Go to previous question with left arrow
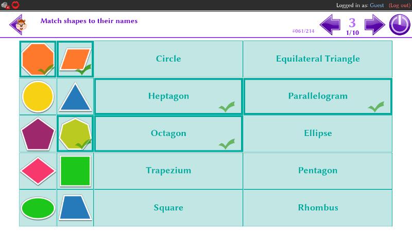412x231 pixels. (330, 24)
